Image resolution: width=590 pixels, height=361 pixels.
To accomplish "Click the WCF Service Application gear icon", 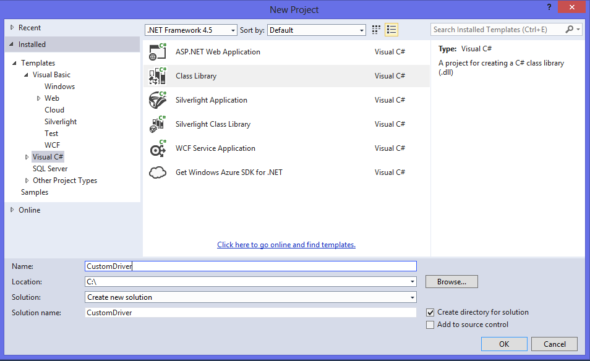I will [158, 148].
